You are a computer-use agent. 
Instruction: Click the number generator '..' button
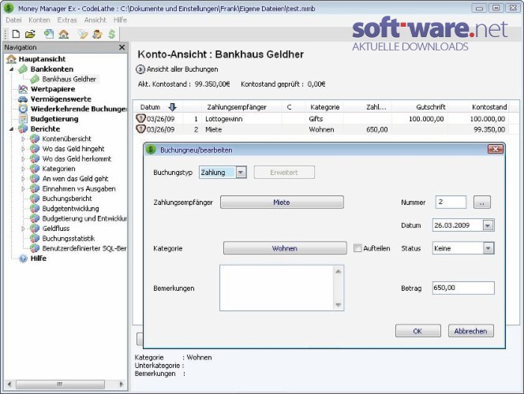click(482, 203)
